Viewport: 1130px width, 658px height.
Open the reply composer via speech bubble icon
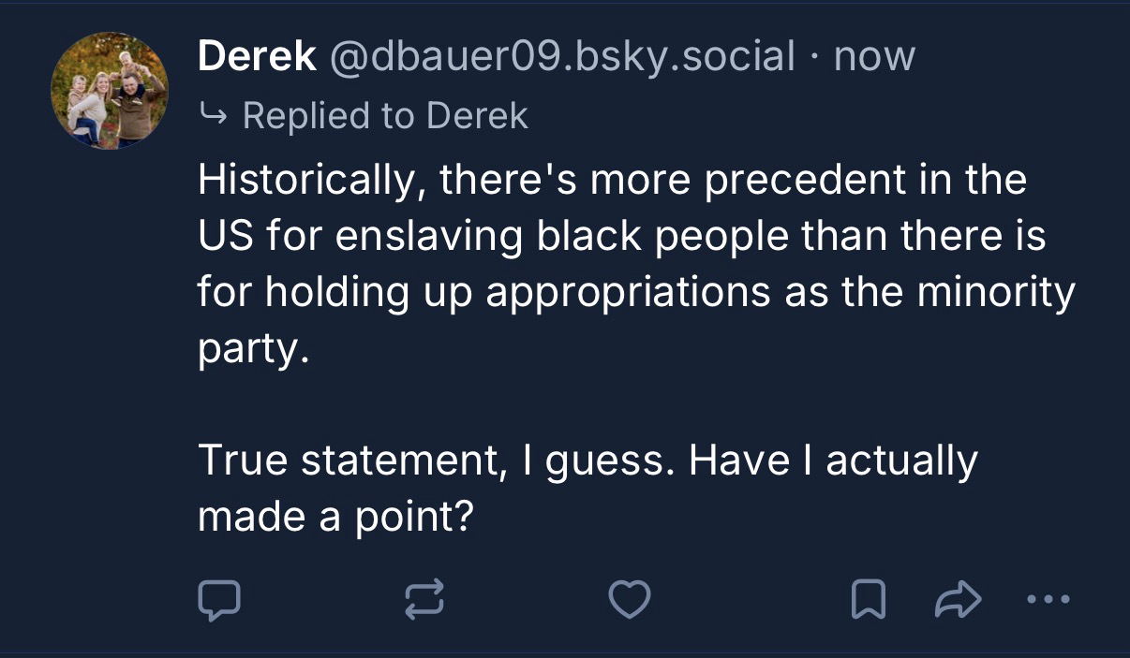click(219, 601)
